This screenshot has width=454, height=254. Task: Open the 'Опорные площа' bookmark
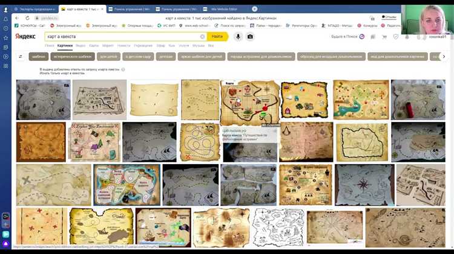click(137, 26)
